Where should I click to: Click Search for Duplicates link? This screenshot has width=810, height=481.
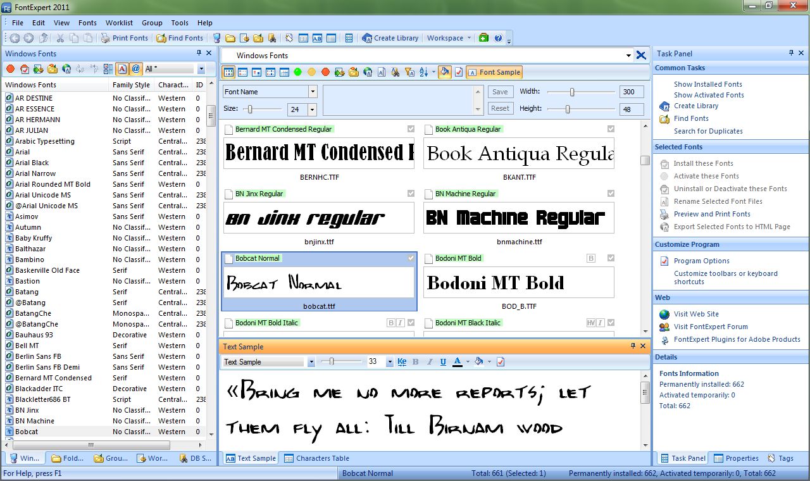coord(708,131)
